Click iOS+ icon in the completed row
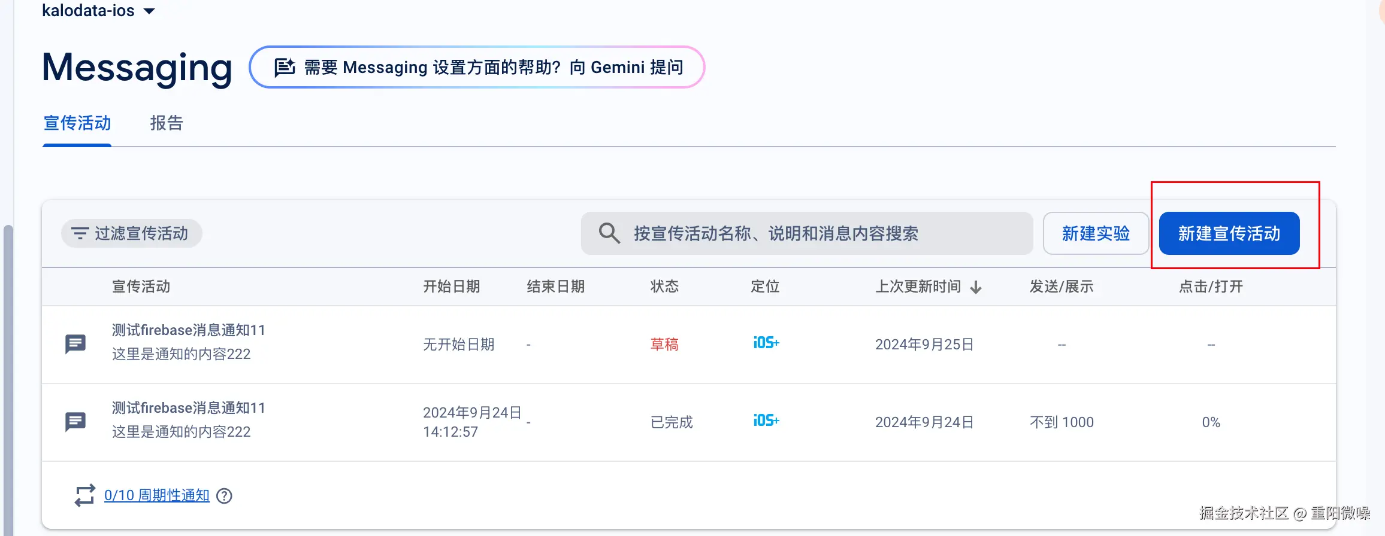The width and height of the screenshot is (1385, 536). pos(766,421)
